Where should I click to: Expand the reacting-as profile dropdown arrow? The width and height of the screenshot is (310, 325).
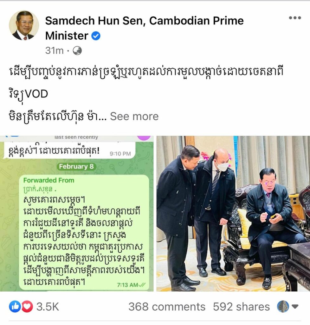(x=295, y=306)
